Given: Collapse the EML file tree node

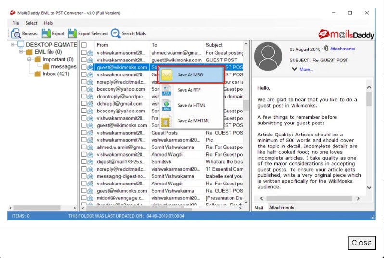Looking at the screenshot, I should click(21, 52).
